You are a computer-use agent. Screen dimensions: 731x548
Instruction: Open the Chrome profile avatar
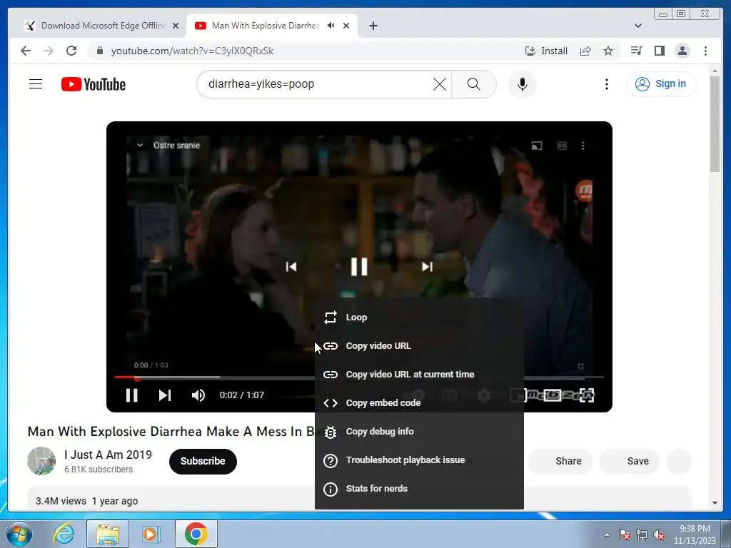[682, 51]
